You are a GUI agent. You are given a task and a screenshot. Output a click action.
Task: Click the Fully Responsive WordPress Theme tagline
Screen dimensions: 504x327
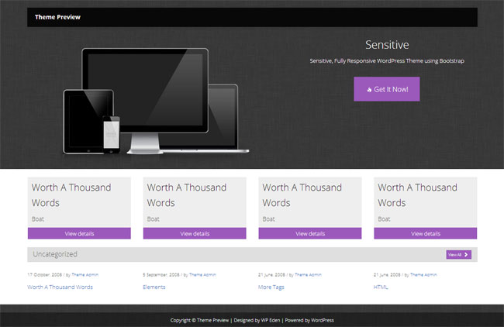pyautogui.click(x=387, y=60)
